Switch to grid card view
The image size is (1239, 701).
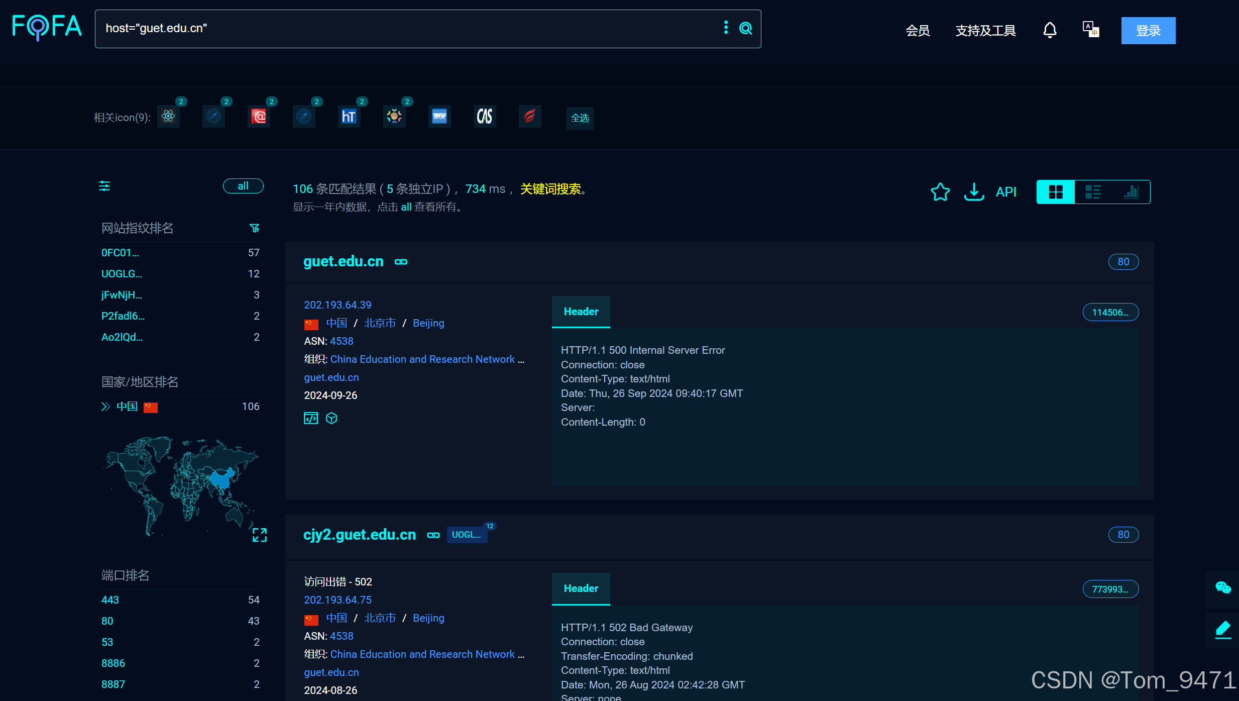(1056, 192)
